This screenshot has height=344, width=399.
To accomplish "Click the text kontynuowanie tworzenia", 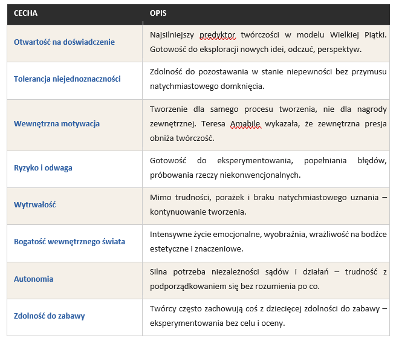I will coord(198,212).
